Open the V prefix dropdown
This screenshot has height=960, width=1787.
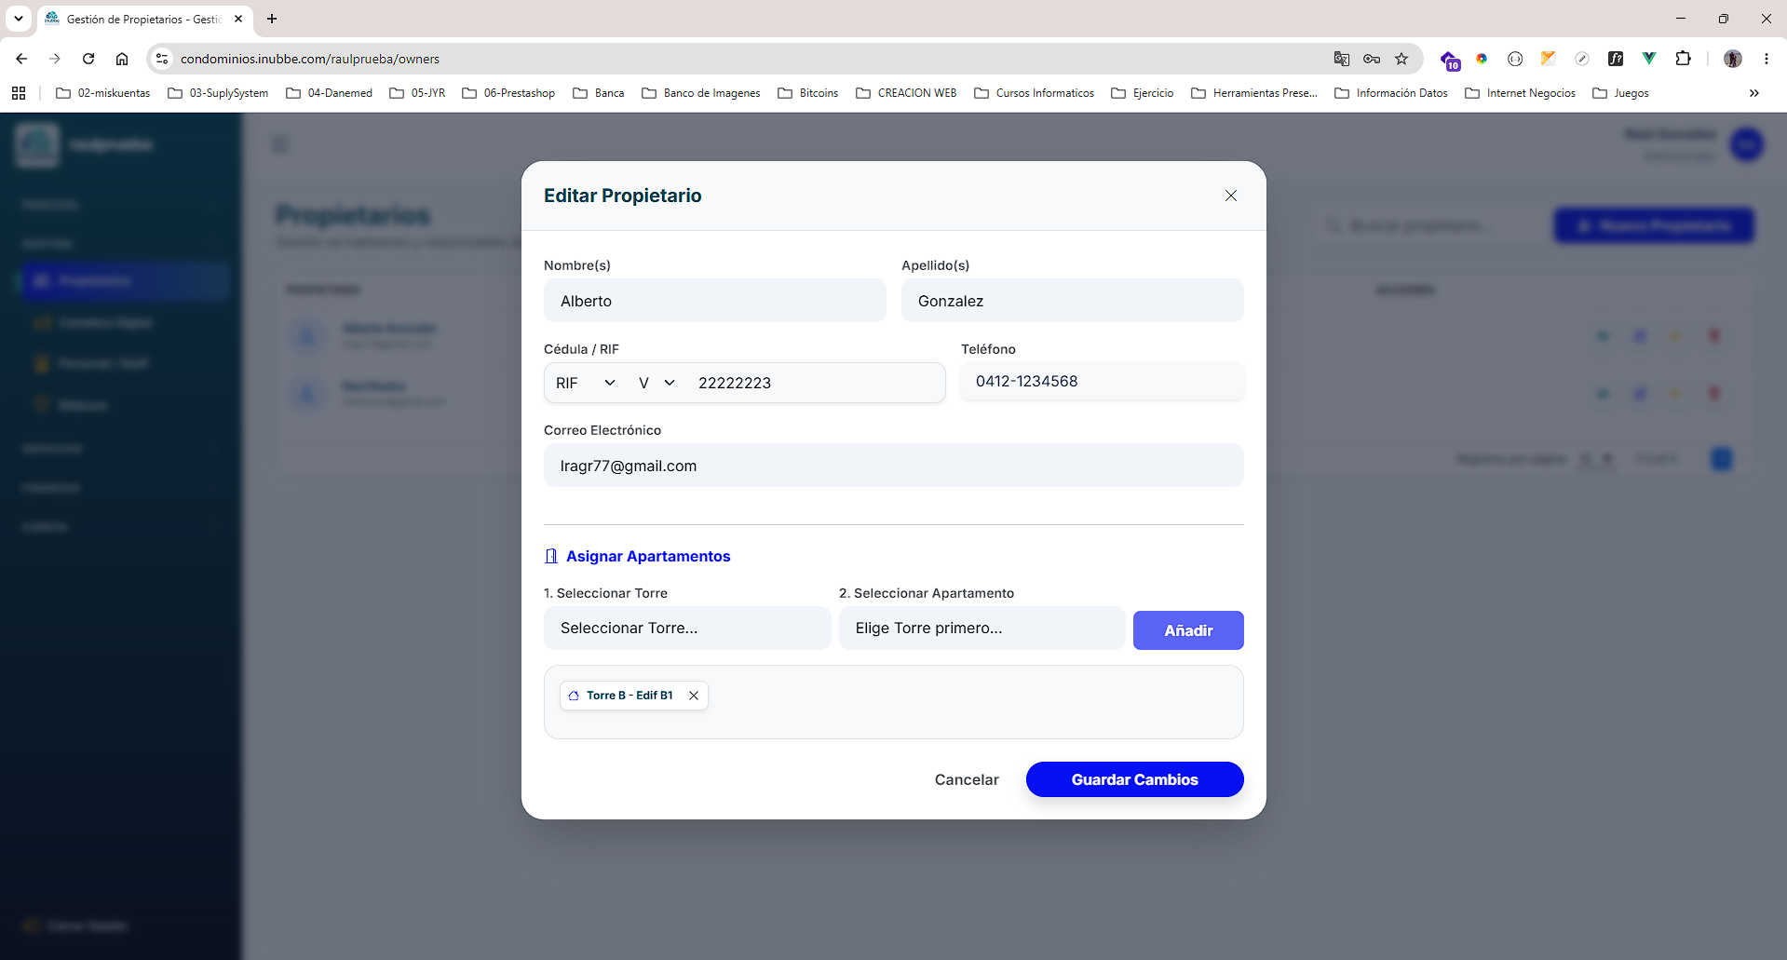657,383
